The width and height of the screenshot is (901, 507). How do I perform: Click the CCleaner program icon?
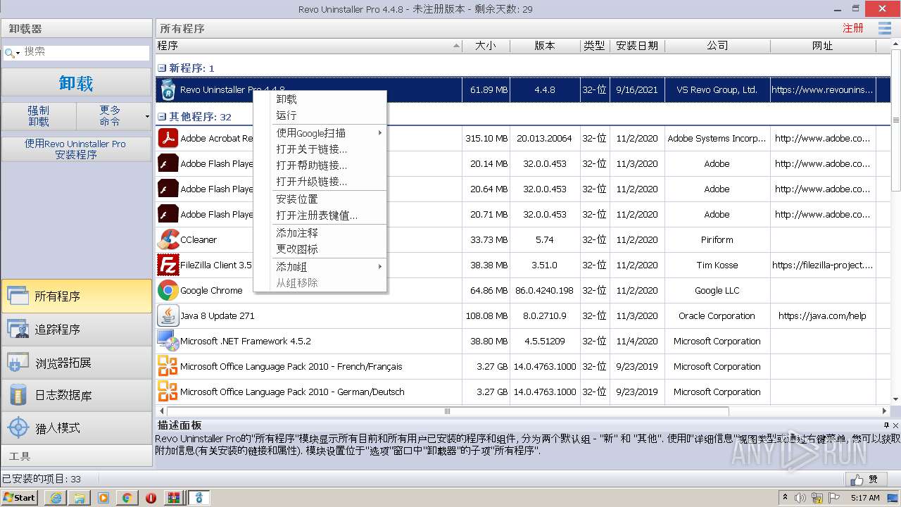(x=168, y=239)
